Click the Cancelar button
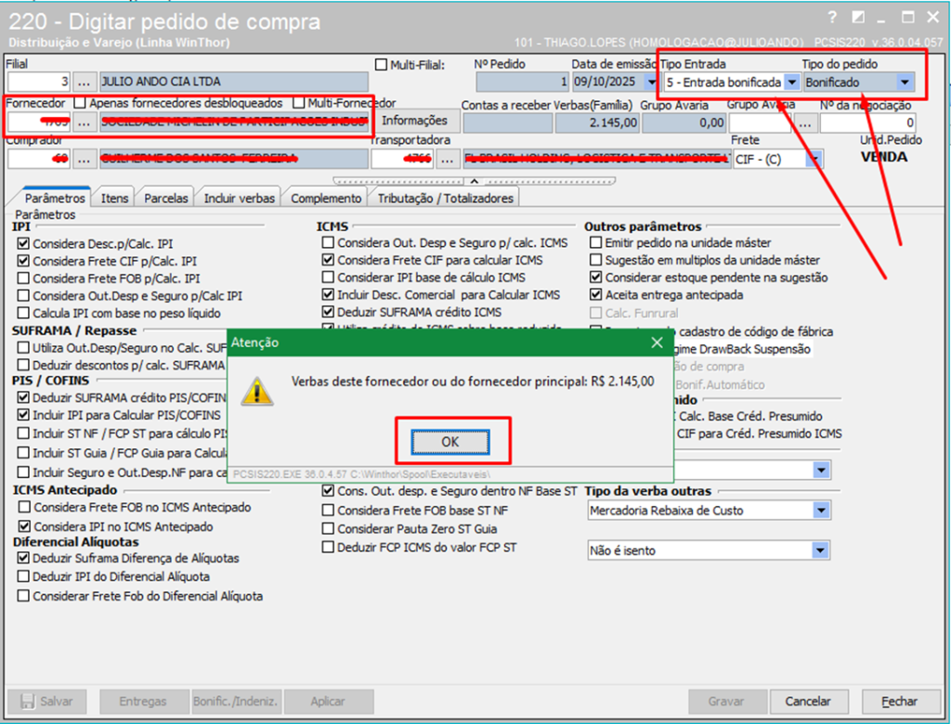The width and height of the screenshot is (951, 724). point(807,702)
